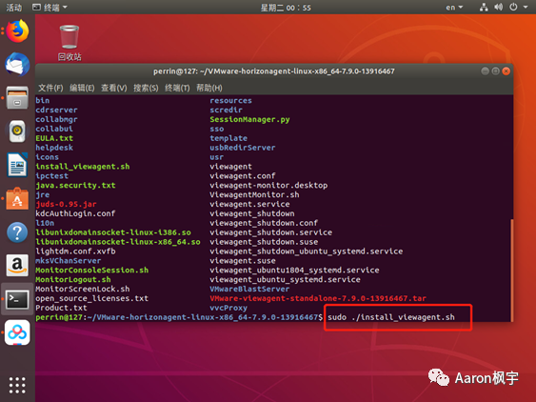Click ViewagentMonitor.sh file name
The image size is (536, 402).
pyautogui.click(x=254, y=194)
